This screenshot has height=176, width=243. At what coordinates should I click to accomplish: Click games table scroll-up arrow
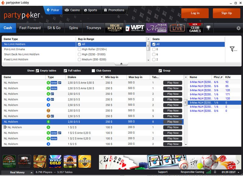click(x=186, y=77)
